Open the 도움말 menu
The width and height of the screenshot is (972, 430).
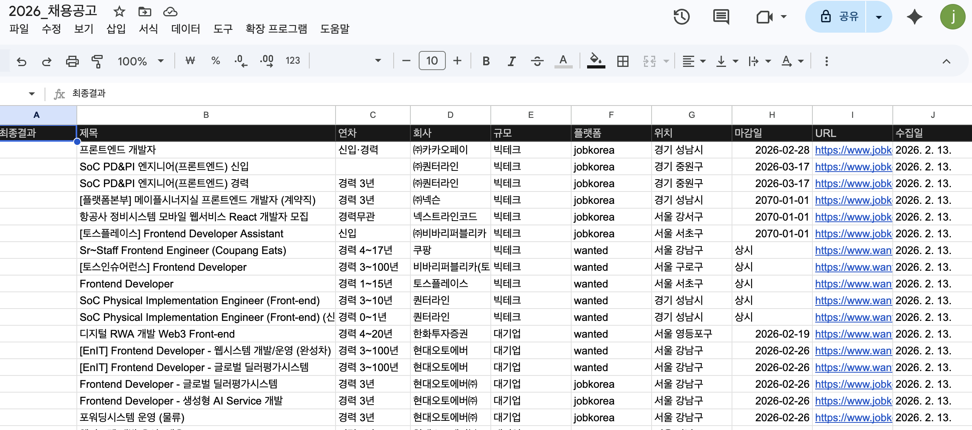click(x=335, y=29)
